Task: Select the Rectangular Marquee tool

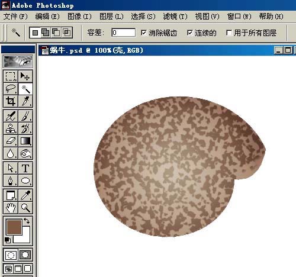Action: click(11, 76)
